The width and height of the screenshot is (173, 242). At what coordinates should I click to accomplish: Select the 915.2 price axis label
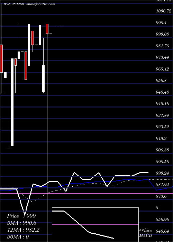click(x=161, y=138)
